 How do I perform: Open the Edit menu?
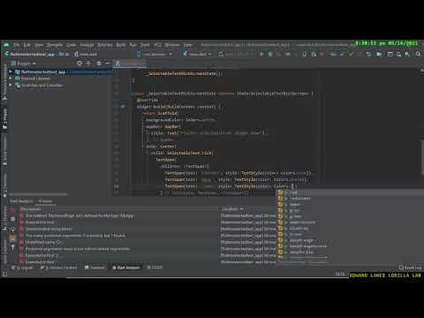[27, 45]
